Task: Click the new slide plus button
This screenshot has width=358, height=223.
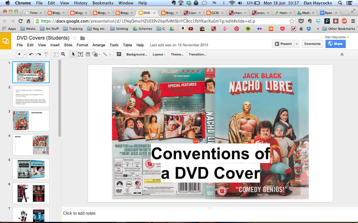Action: 19,54
